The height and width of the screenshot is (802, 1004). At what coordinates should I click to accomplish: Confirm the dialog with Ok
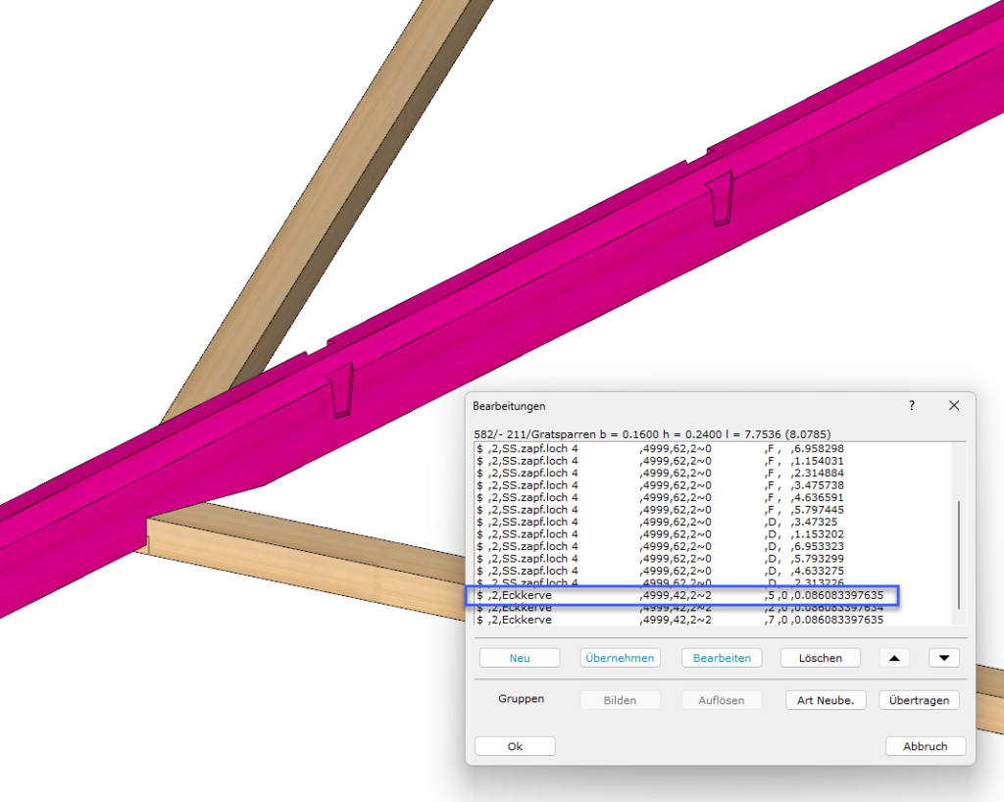point(515,746)
